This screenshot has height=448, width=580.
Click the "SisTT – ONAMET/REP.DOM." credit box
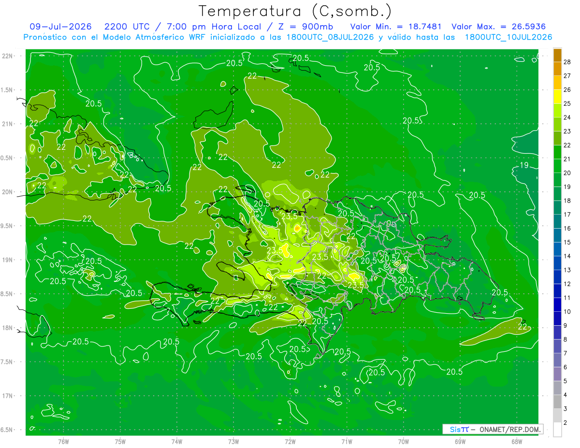click(493, 429)
